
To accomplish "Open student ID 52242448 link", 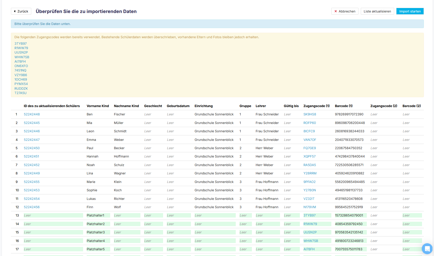I will tap(32, 114).
